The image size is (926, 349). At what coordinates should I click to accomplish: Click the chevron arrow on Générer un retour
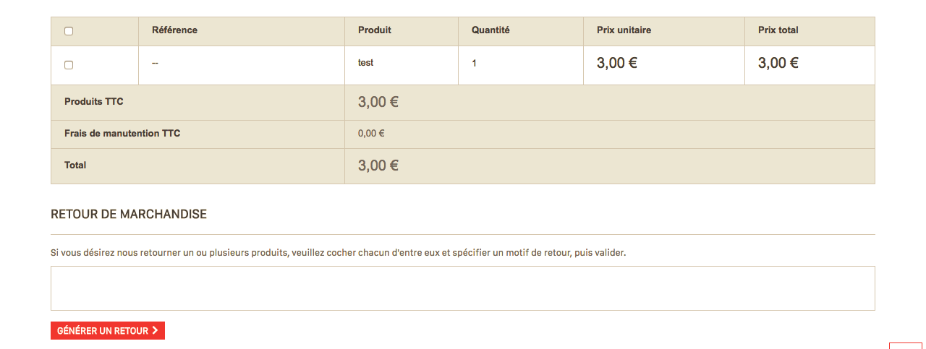click(155, 331)
